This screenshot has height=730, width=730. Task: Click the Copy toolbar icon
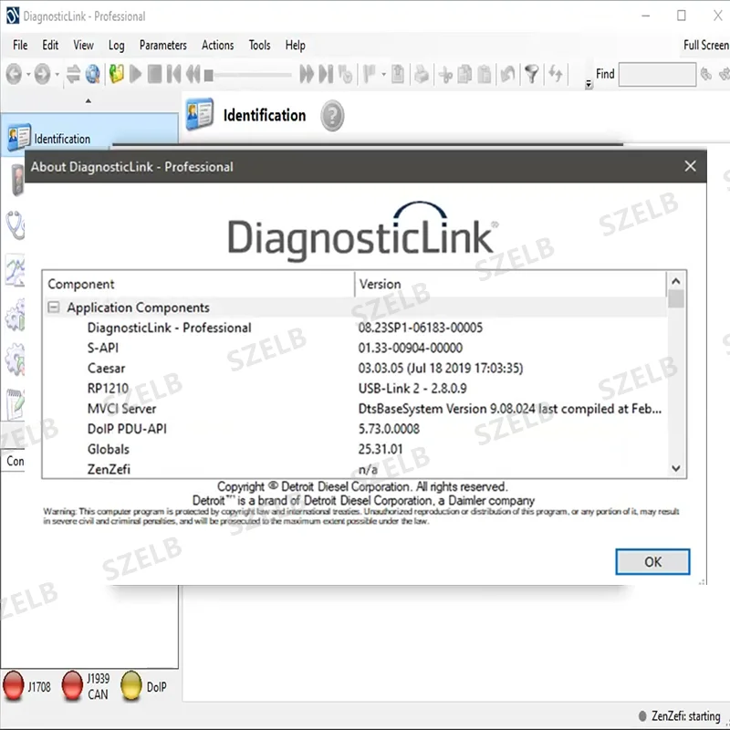[464, 75]
